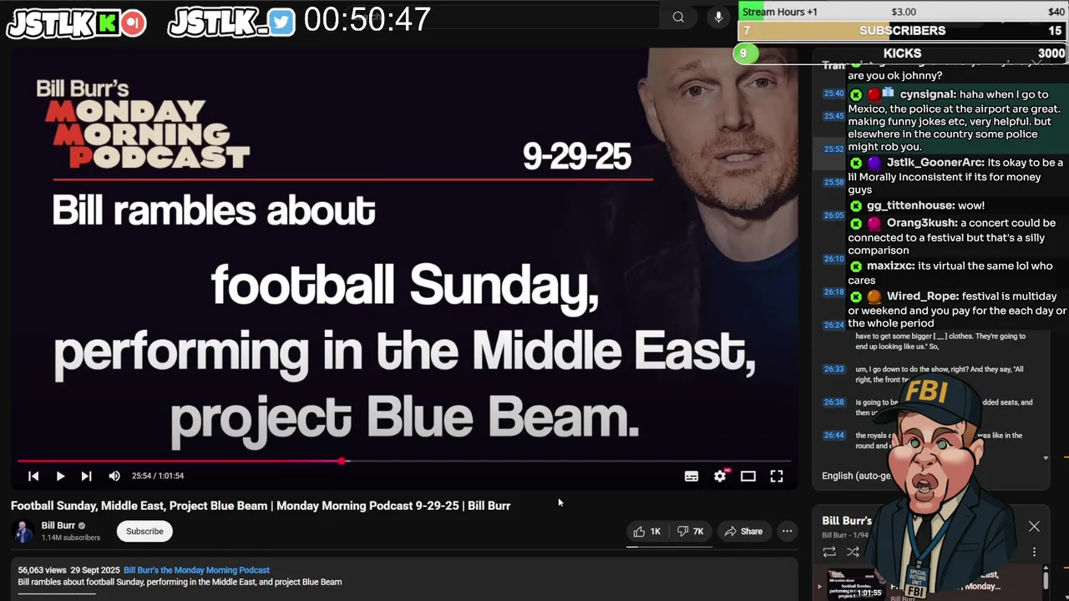The width and height of the screenshot is (1069, 601).
Task: Subscribe to the Bill Burr channel
Action: 144,531
